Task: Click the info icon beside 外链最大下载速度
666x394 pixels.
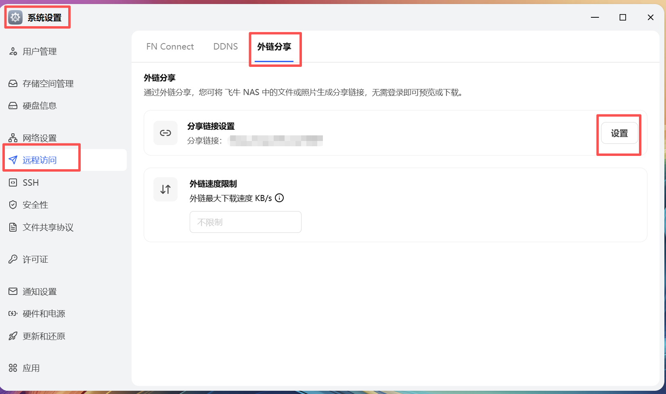Action: 279,198
